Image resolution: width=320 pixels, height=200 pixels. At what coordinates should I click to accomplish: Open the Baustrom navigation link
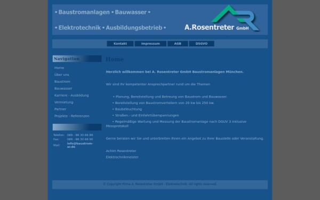pos(62,82)
